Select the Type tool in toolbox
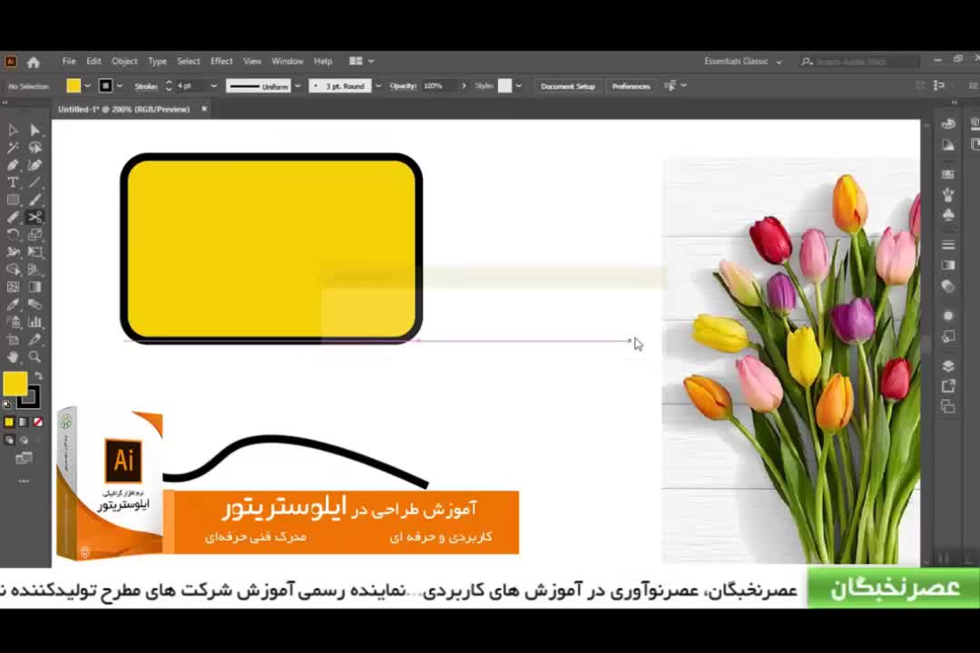Viewport: 980px width, 653px height. 13,182
